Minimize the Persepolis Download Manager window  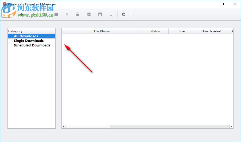[210, 4]
